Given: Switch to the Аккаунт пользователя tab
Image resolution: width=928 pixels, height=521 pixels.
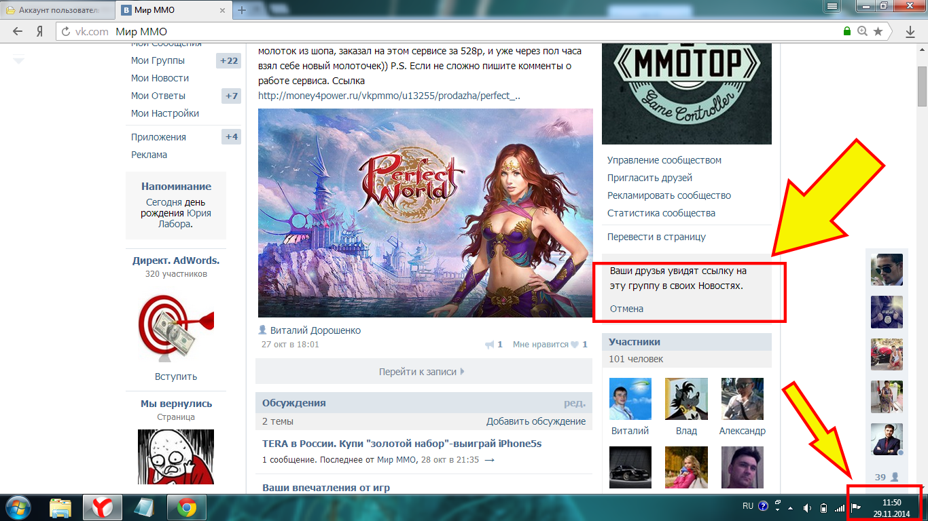Looking at the screenshot, I should [x=58, y=11].
